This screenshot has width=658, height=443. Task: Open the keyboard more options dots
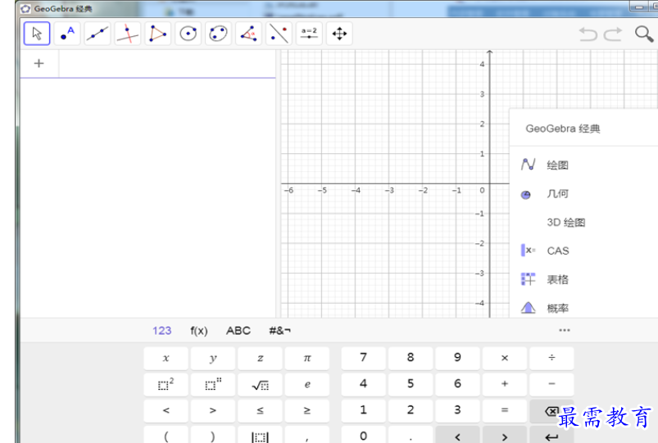point(565,330)
